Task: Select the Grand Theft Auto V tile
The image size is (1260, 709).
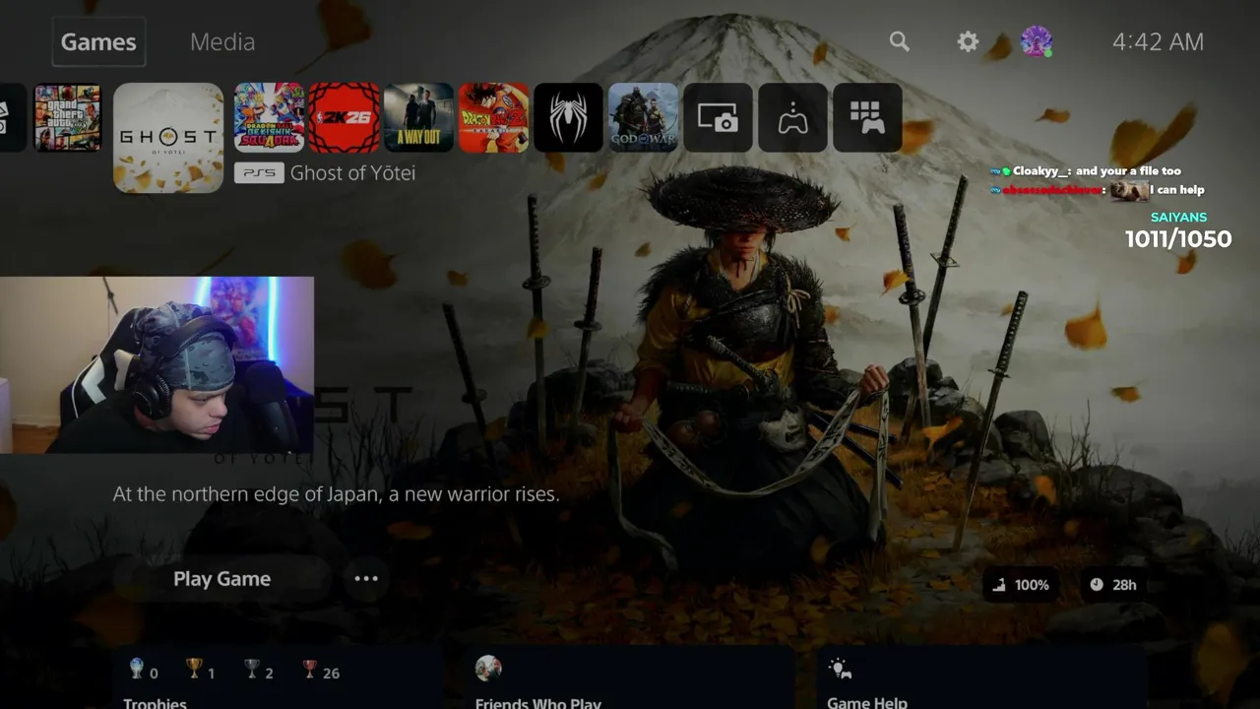Action: tap(68, 117)
